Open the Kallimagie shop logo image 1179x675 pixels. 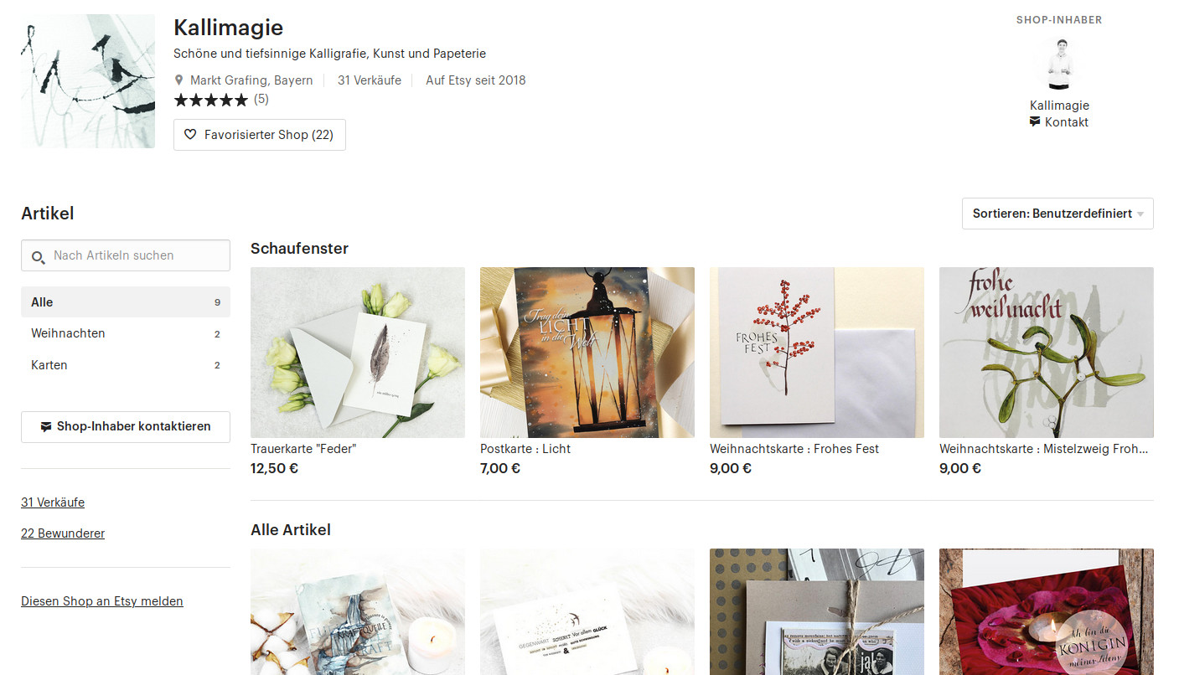pyautogui.click(x=88, y=81)
